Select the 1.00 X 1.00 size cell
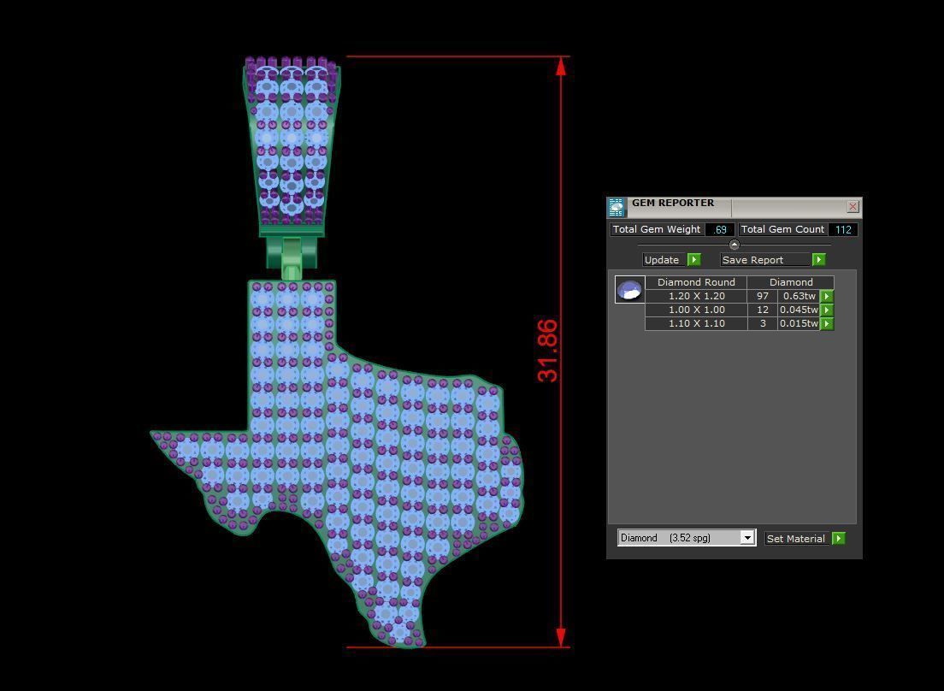Image resolution: width=944 pixels, height=691 pixels. [697, 310]
